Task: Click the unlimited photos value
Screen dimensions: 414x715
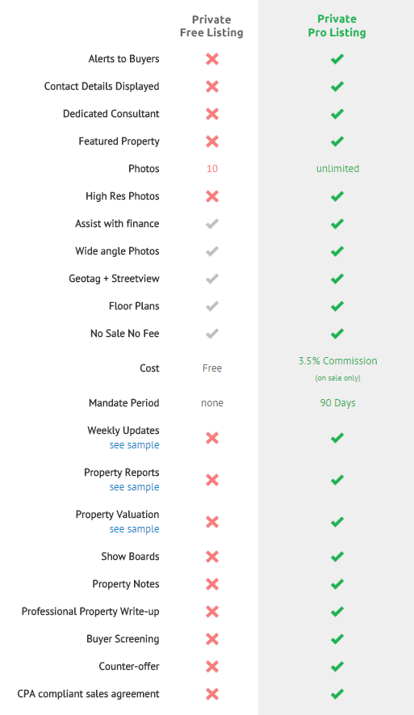Action: point(338,169)
